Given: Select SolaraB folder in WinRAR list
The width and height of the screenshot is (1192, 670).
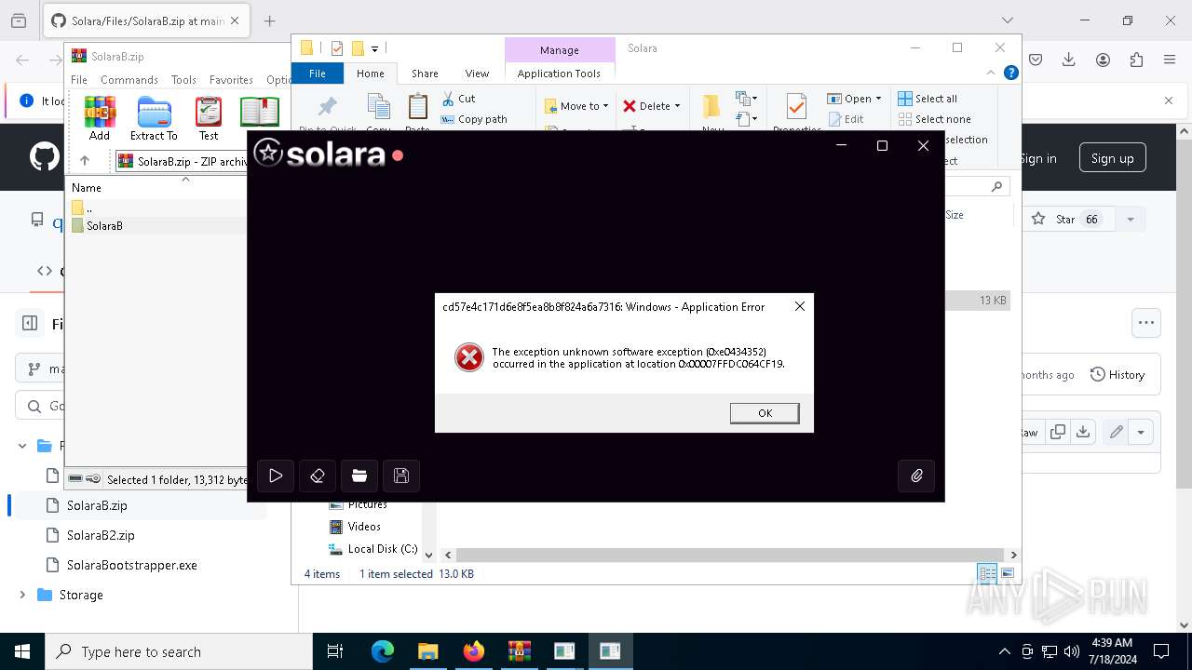Looking at the screenshot, I should tap(104, 225).
